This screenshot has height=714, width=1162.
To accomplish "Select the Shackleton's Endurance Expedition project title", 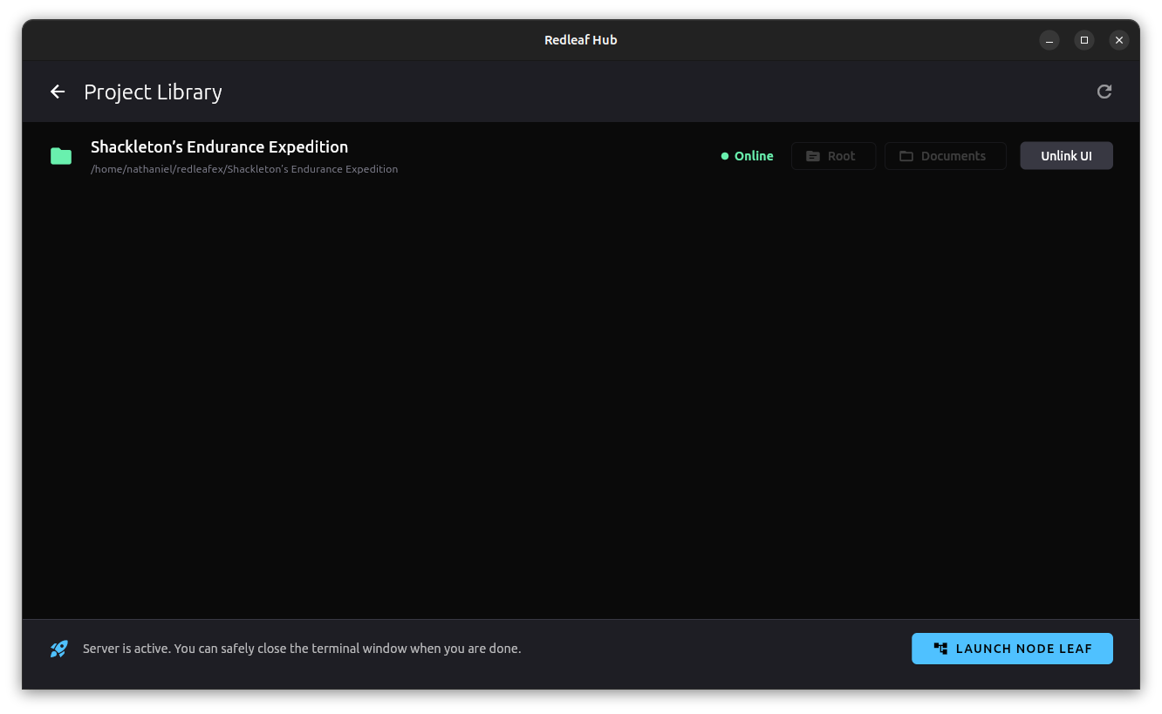I will pos(219,146).
